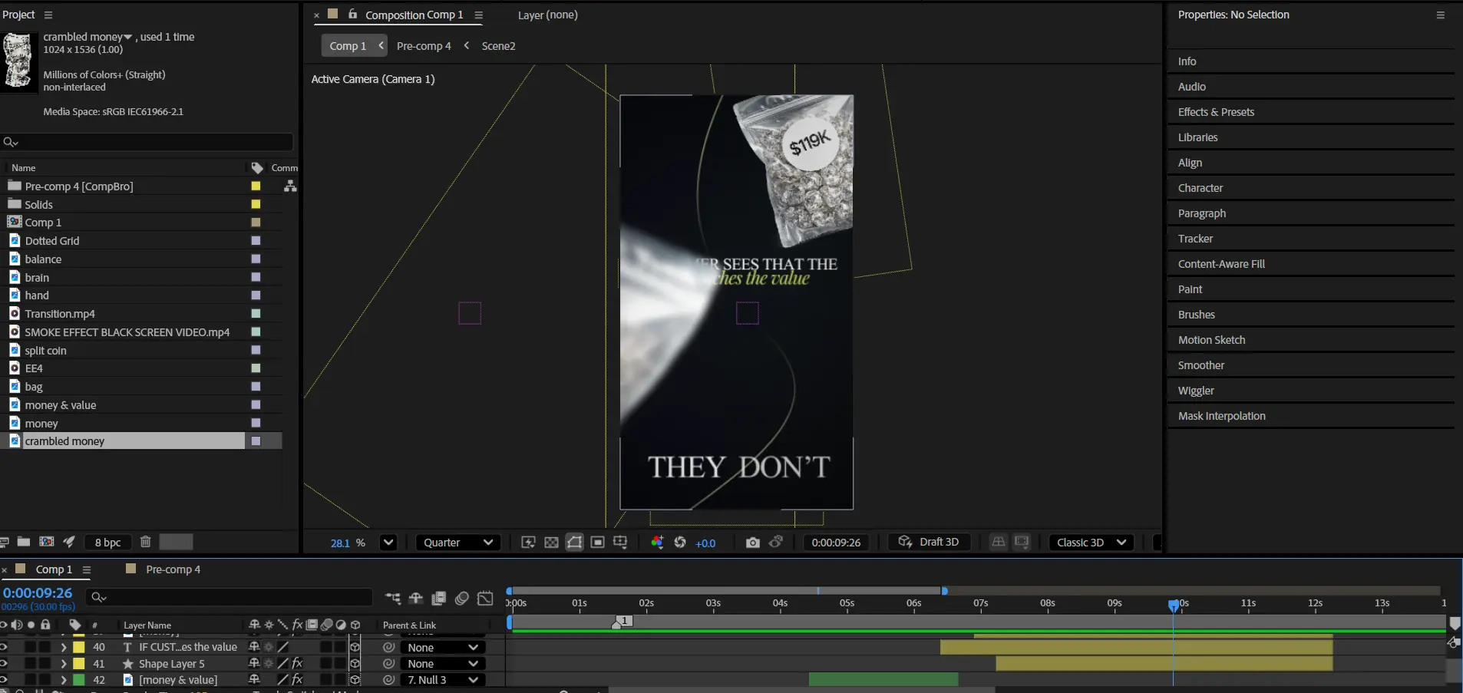Expand layer 42 money & value properties
The width and height of the screenshot is (1463, 693).
tap(64, 680)
